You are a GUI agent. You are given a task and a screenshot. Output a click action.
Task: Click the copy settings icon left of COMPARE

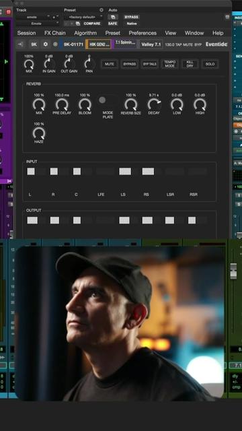(x=78, y=24)
